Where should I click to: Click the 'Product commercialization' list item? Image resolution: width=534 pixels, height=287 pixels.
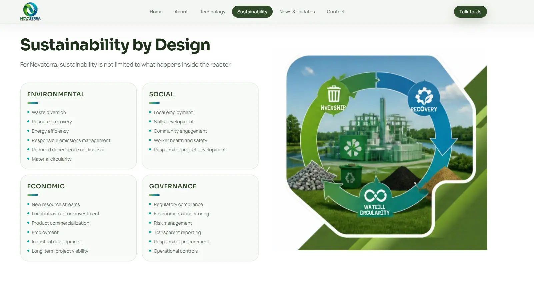pos(60,223)
